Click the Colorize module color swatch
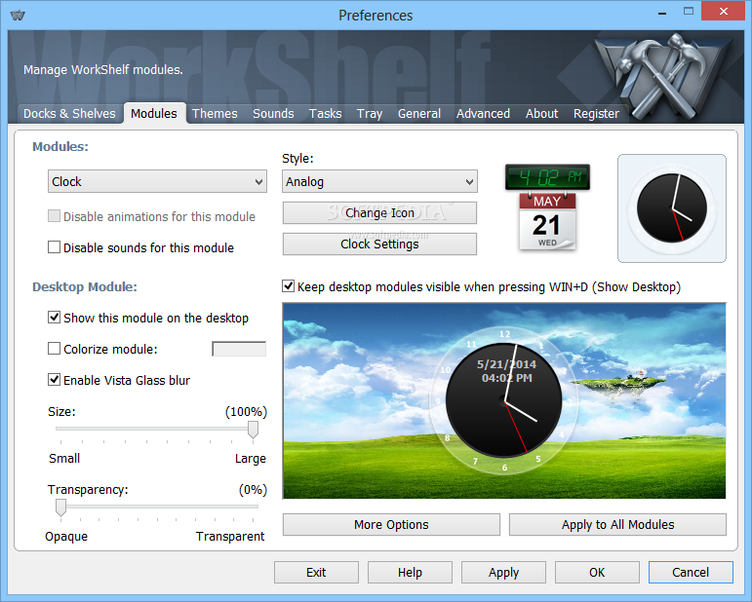Screen dimensions: 752x602 tap(239, 349)
